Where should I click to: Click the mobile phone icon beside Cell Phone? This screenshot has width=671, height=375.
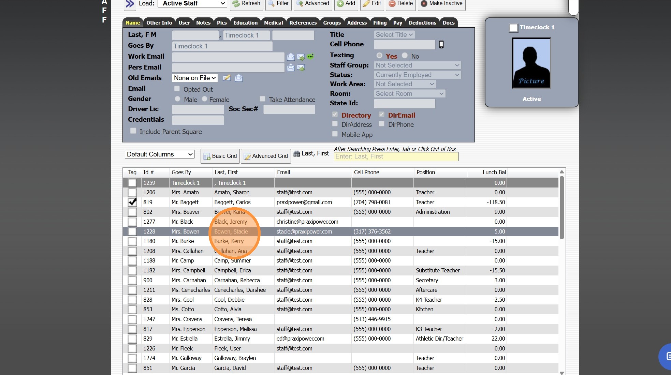(x=441, y=45)
